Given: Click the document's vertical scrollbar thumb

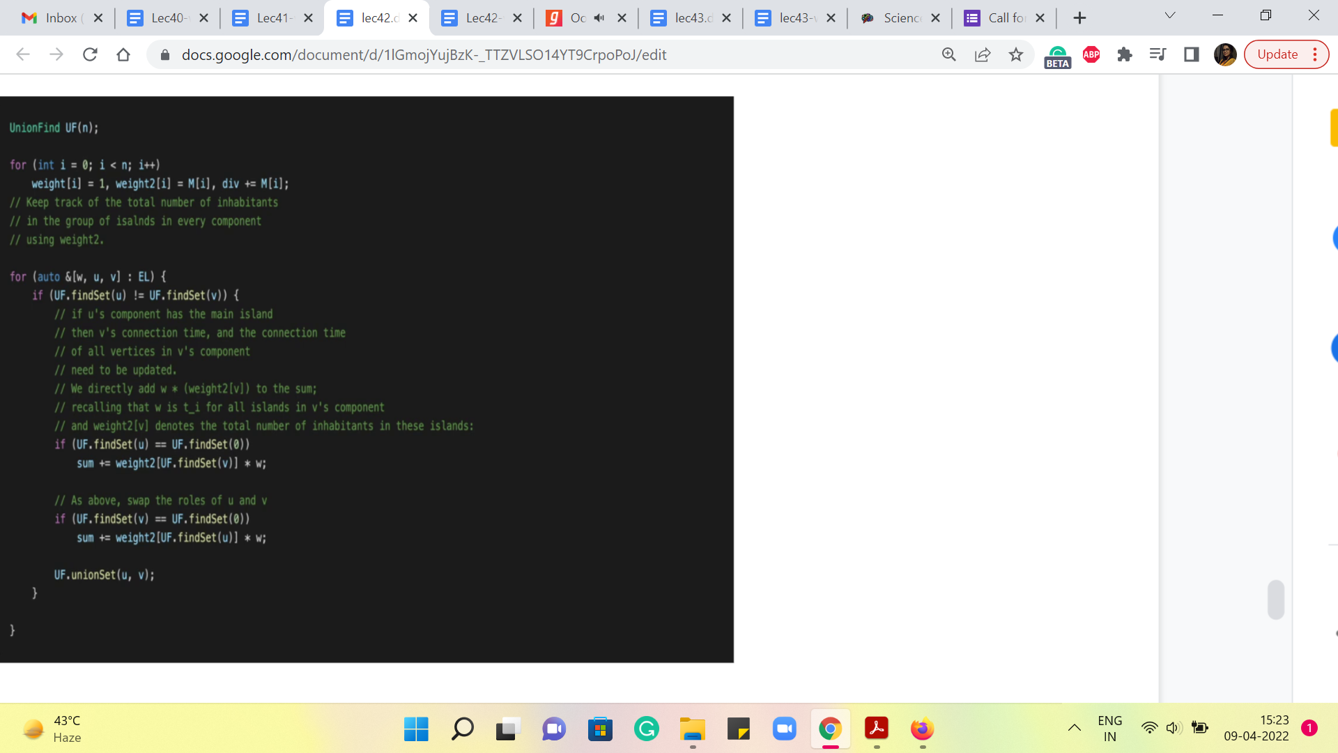Looking at the screenshot, I should coord(1276,600).
